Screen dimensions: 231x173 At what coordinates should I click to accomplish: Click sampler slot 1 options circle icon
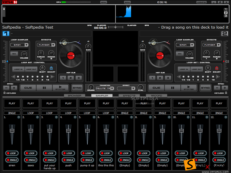tap(19, 117)
